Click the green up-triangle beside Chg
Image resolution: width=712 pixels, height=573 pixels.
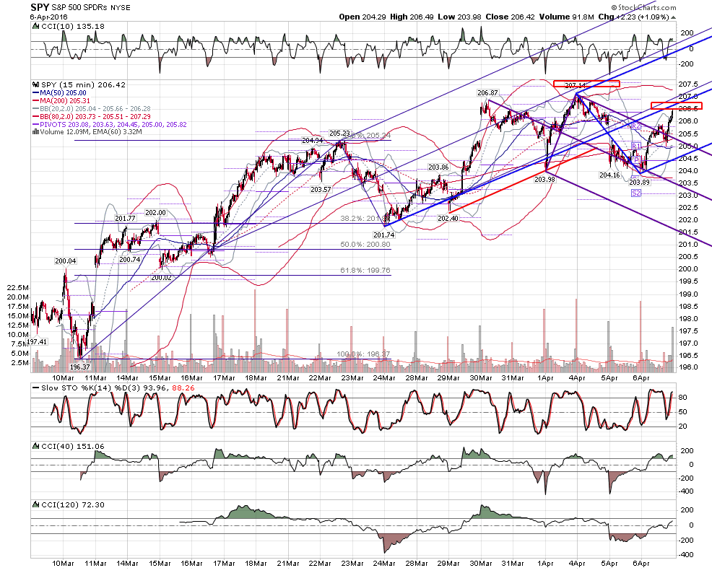673,17
